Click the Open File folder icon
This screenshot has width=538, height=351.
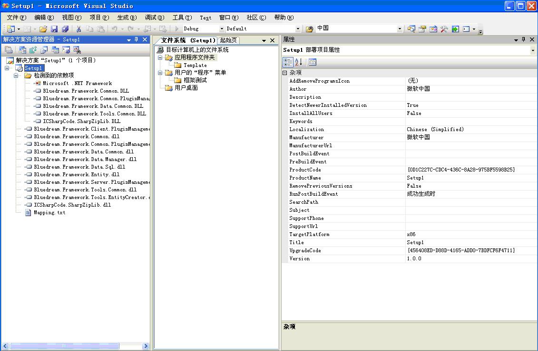(x=43, y=29)
